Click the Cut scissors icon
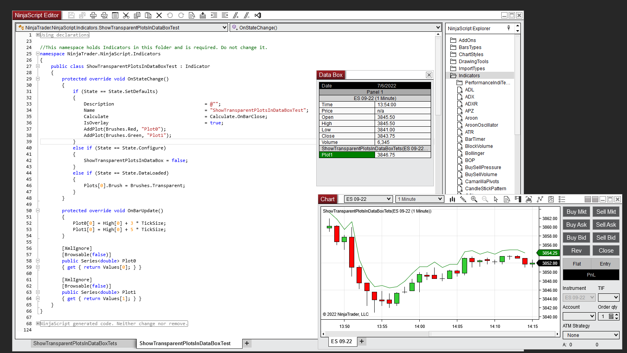Screen dimensions: 627x353 pos(126,15)
